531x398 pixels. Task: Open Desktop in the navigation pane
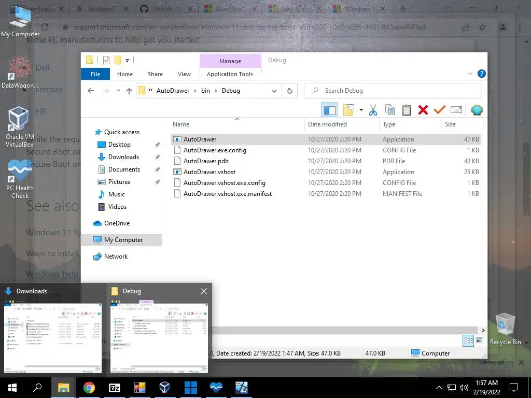tap(119, 145)
